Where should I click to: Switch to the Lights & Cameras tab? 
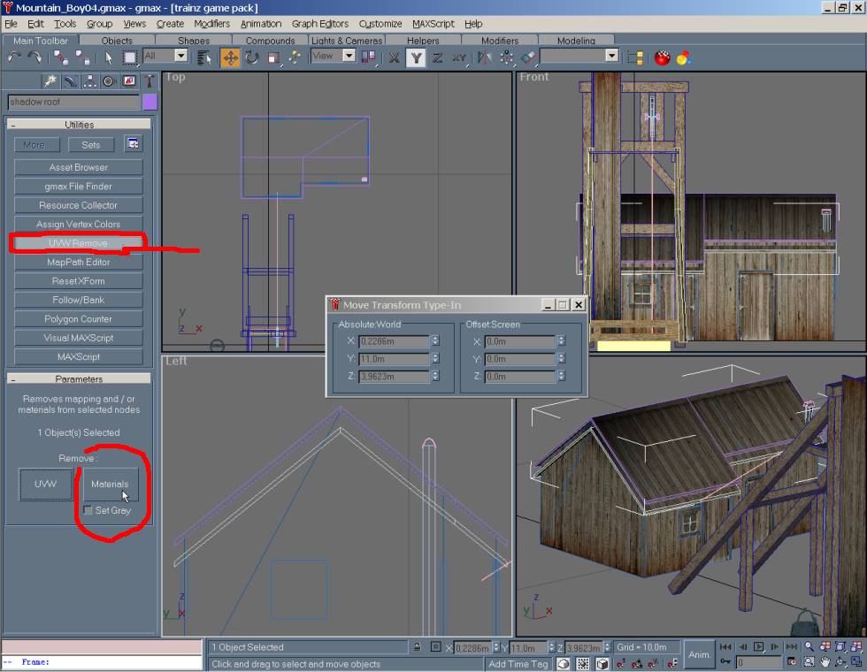[x=347, y=41]
